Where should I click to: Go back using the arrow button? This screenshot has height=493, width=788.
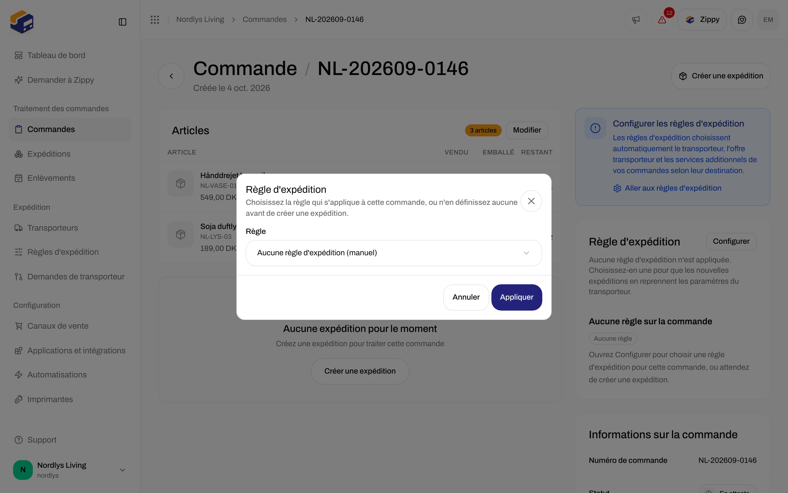click(x=171, y=76)
